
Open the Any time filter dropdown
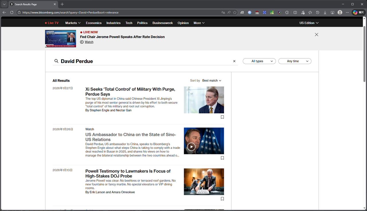click(x=295, y=61)
